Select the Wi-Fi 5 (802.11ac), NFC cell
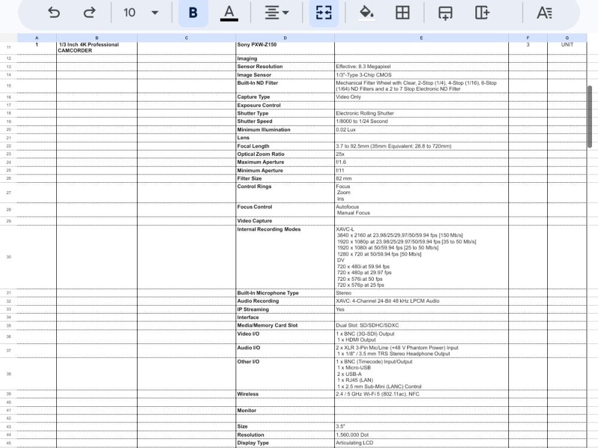 pyautogui.click(x=422, y=394)
